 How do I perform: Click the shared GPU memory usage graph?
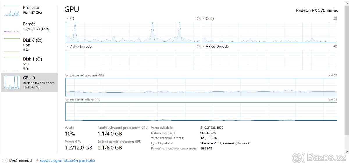pyautogui.click(x=201, y=111)
